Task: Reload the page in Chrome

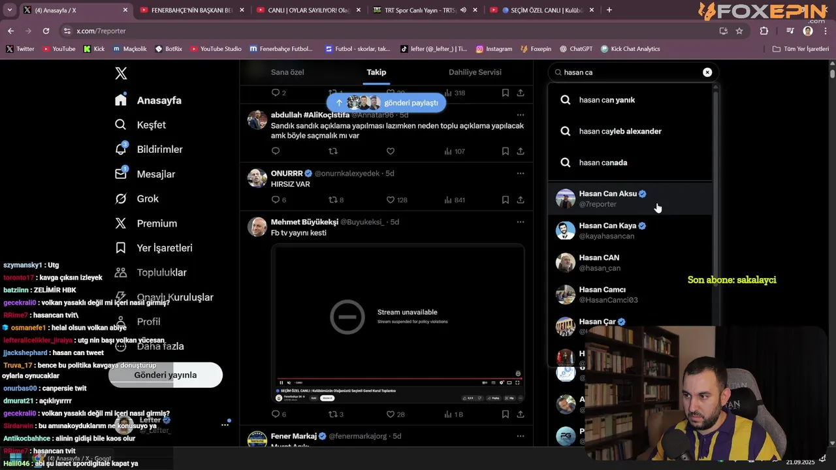Action: 46,31
